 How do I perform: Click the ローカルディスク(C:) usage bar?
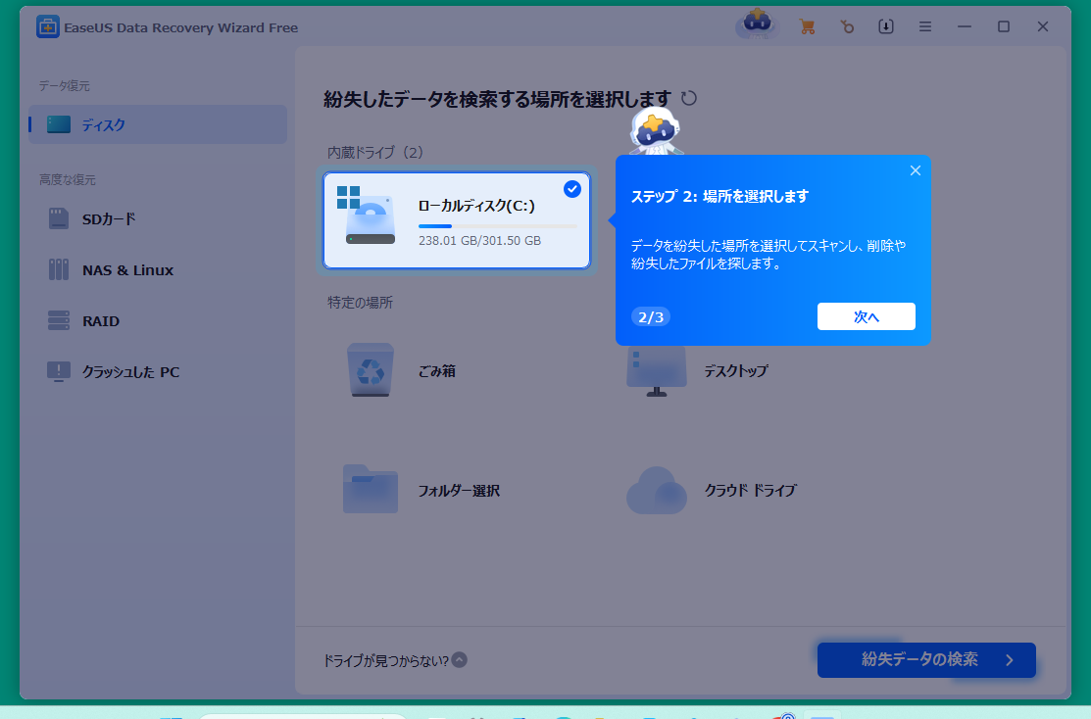(x=498, y=226)
